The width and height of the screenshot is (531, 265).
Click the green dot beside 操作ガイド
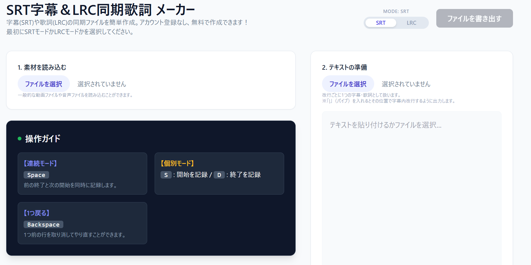coord(20,139)
